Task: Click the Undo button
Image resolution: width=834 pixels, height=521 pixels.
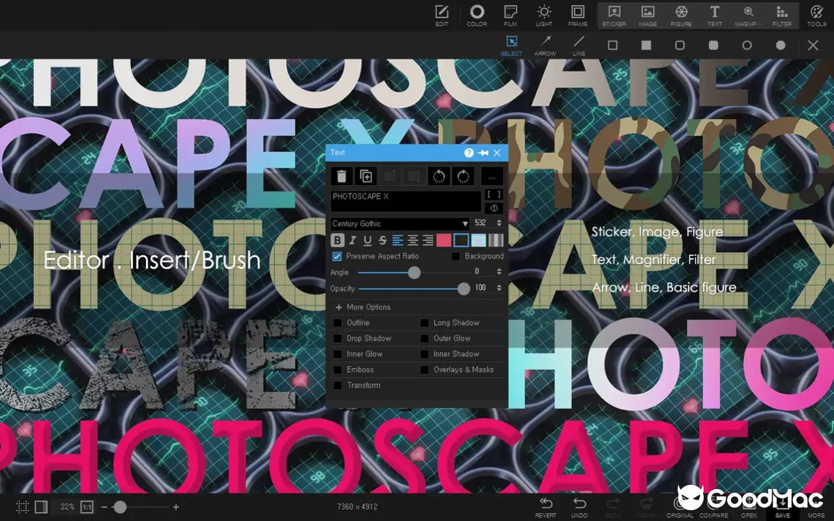Action: coord(579,507)
